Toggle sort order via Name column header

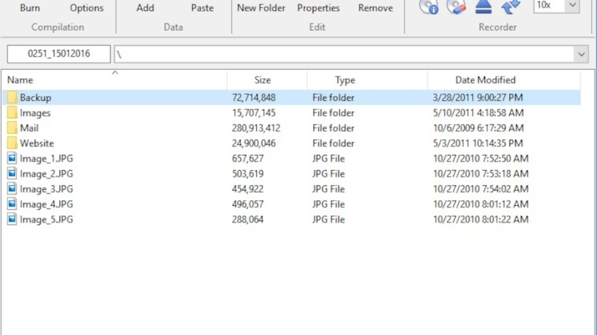tap(20, 80)
